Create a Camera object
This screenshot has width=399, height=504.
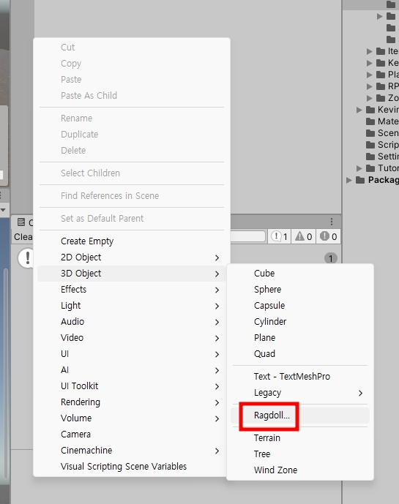point(132,434)
